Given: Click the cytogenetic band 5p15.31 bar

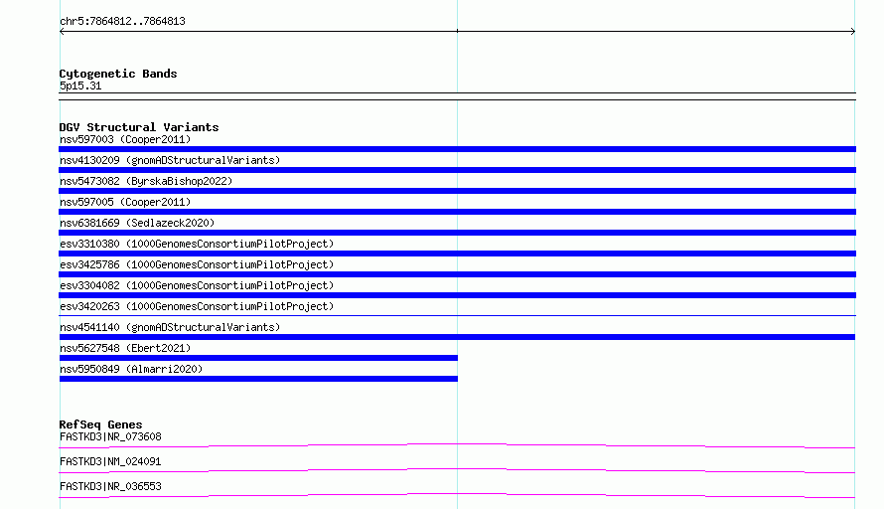Looking at the screenshot, I should coord(457,96).
